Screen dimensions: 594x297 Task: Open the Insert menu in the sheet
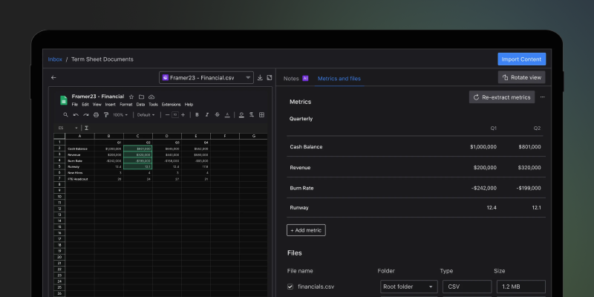[x=110, y=105]
